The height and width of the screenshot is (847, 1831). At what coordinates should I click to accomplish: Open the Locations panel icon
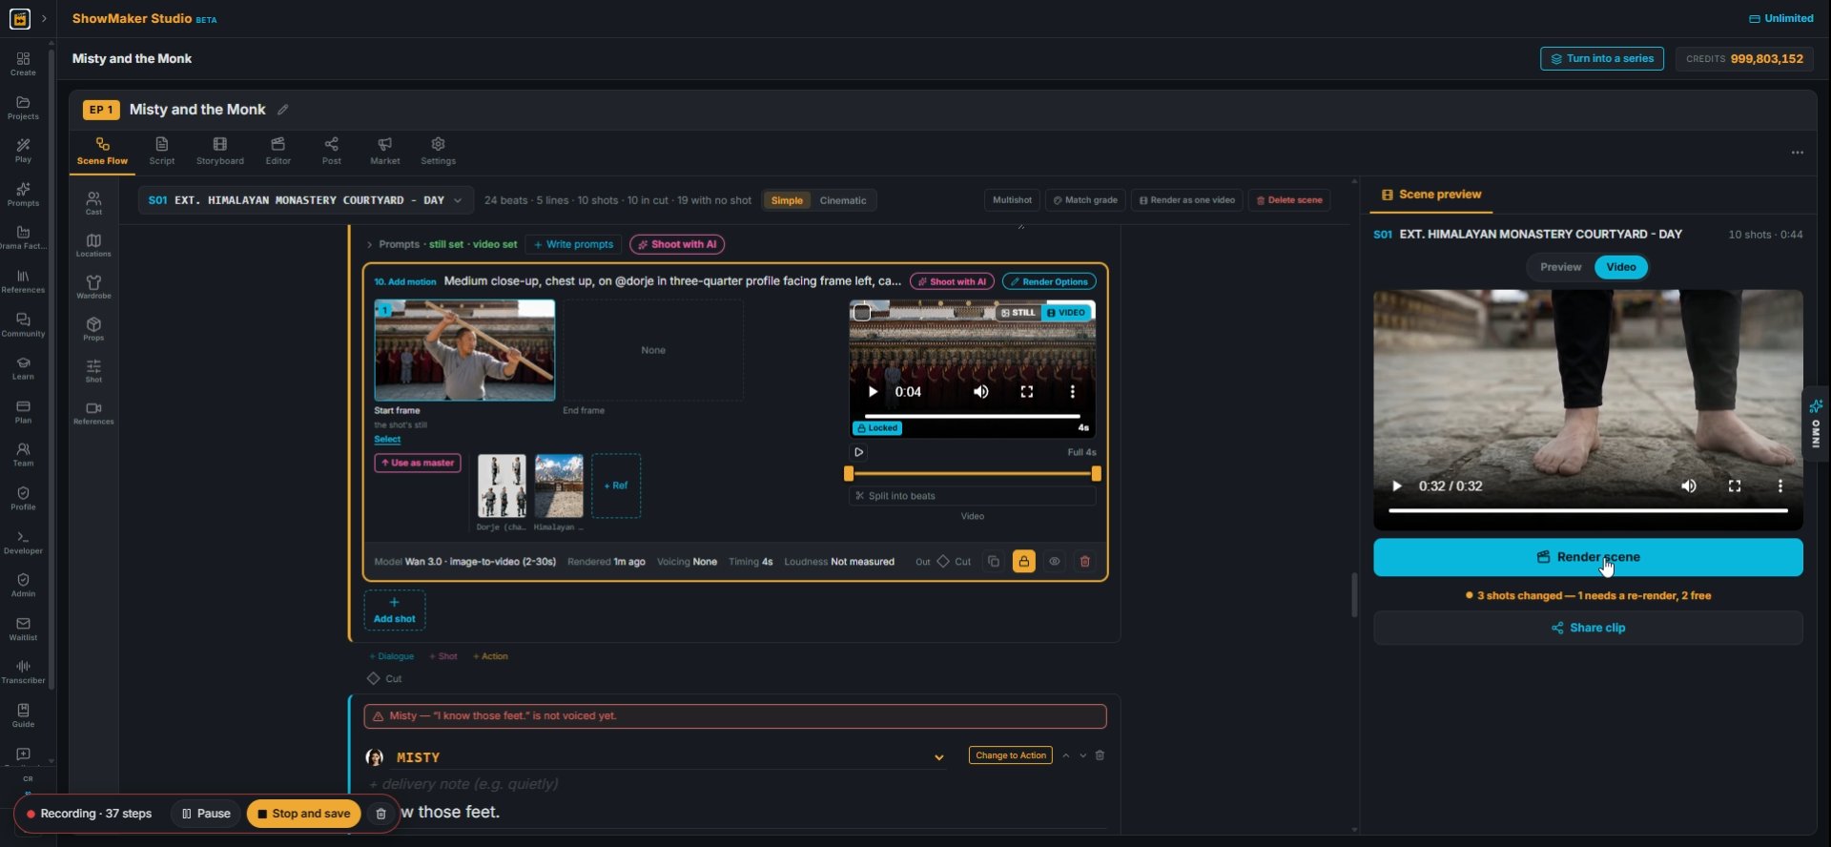pos(93,245)
